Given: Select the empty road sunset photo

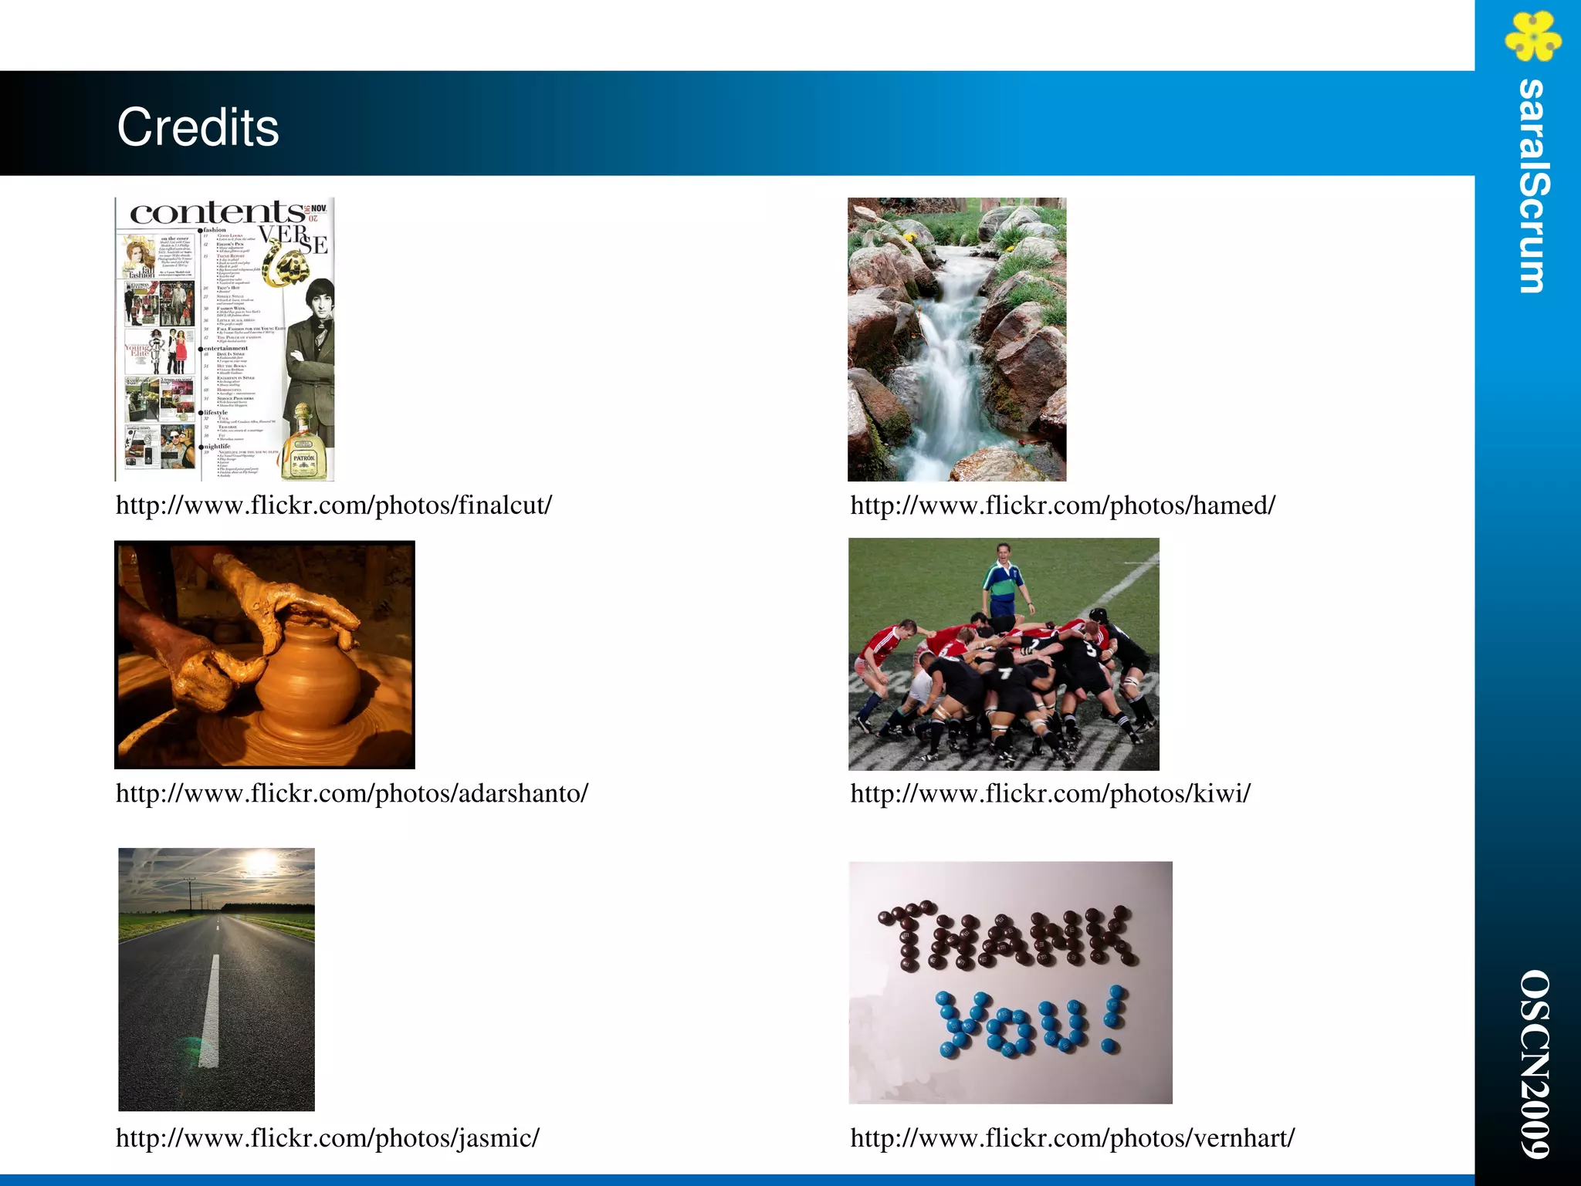Looking at the screenshot, I should pyautogui.click(x=216, y=980).
